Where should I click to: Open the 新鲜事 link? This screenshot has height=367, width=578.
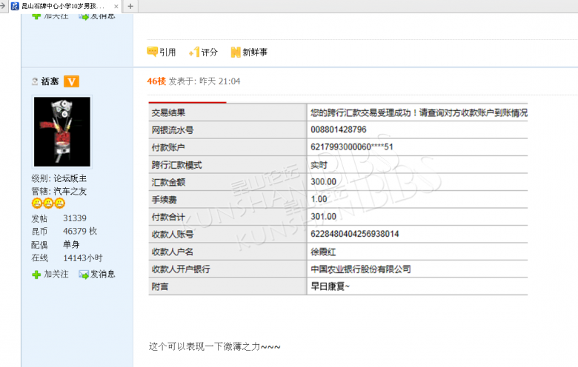coord(255,53)
